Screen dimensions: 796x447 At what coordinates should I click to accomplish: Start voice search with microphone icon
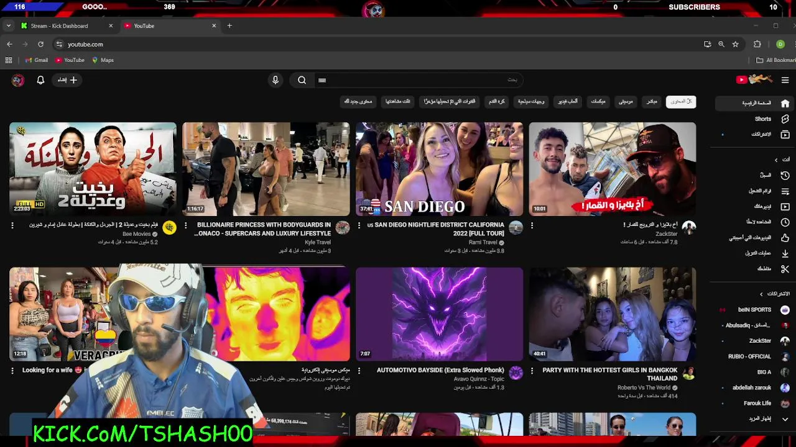tap(275, 79)
